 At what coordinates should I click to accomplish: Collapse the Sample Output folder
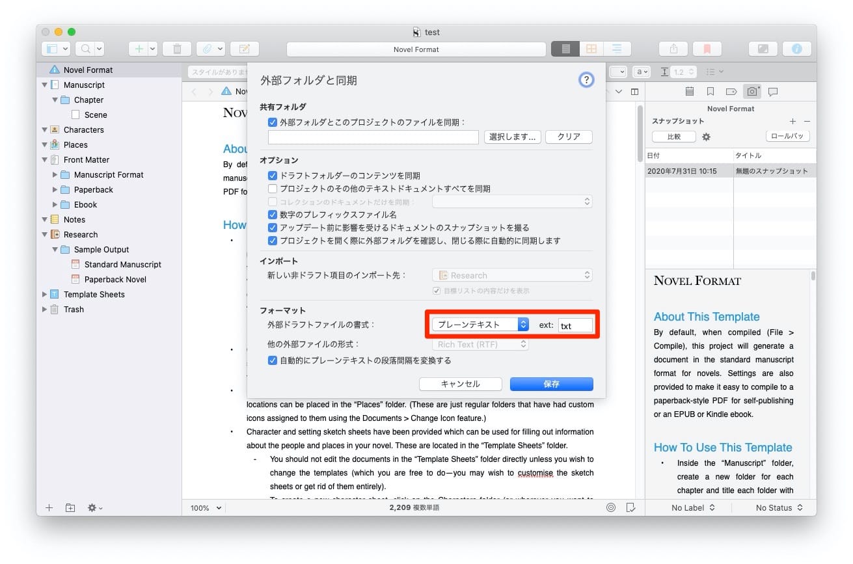(x=55, y=249)
